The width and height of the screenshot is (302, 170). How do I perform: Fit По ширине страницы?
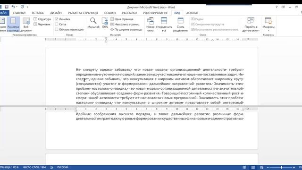coord(126,29)
